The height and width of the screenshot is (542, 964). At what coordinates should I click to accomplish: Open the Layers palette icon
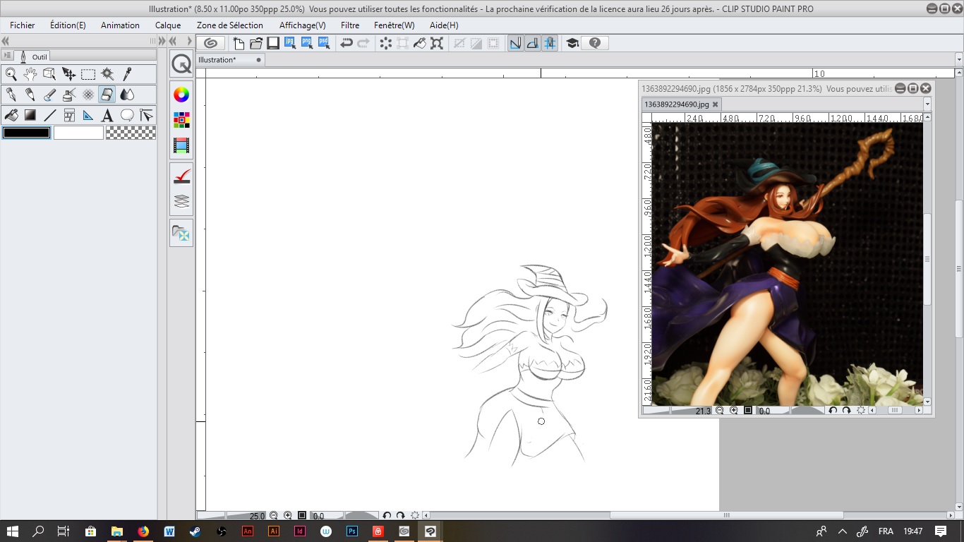(x=181, y=202)
